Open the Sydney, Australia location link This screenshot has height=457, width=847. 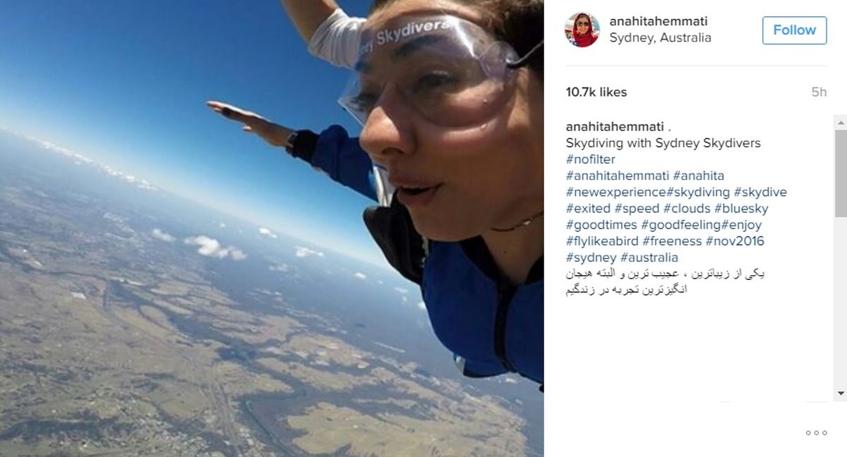pyautogui.click(x=660, y=38)
